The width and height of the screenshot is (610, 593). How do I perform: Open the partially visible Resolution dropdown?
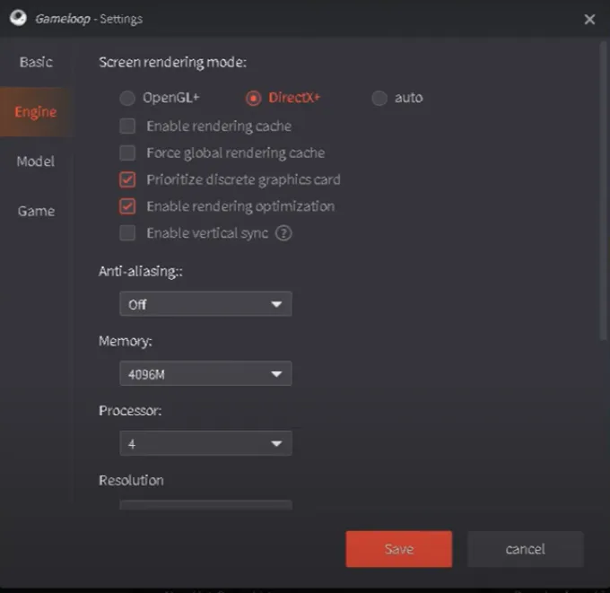(205, 505)
